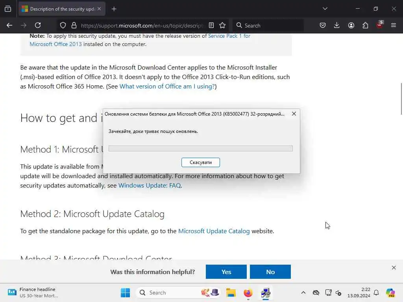The height and width of the screenshot is (302, 403).
Task: Toggle reader view mode
Action: (x=211, y=25)
